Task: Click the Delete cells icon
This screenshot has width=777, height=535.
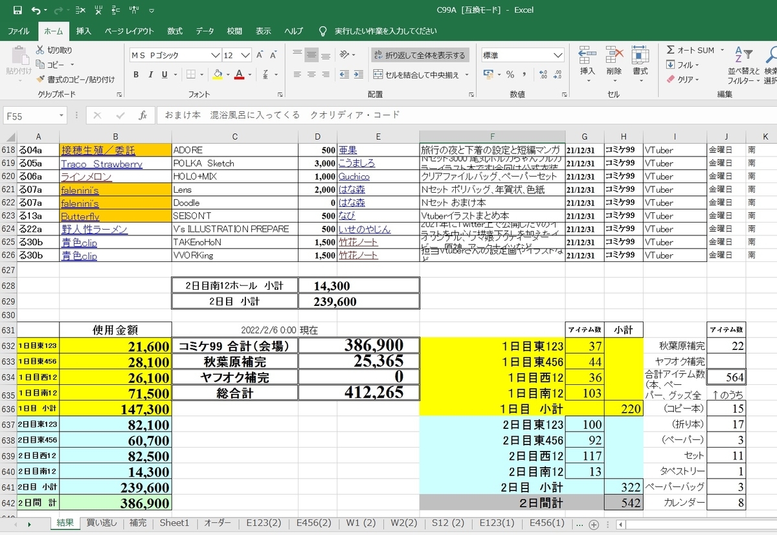Action: pos(614,56)
